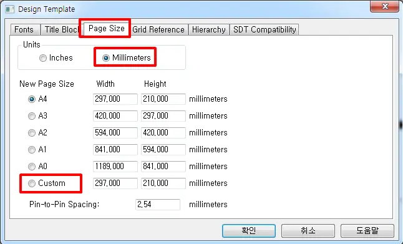Image resolution: width=403 pixels, height=244 pixels.
Task: Click the Pin-to-Pin Spacing field 2,54
Action: [158, 205]
